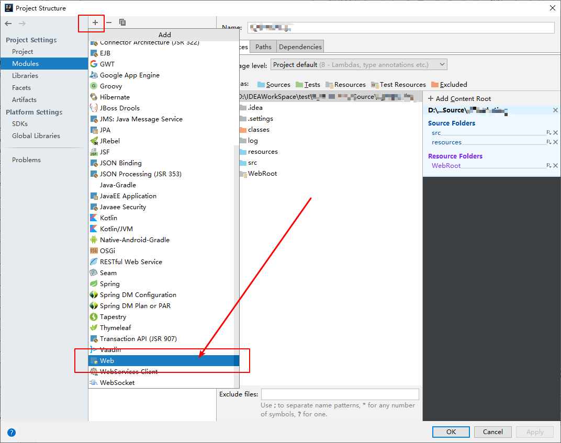Mark as Test Resources button
The width and height of the screenshot is (561, 443).
(x=399, y=85)
